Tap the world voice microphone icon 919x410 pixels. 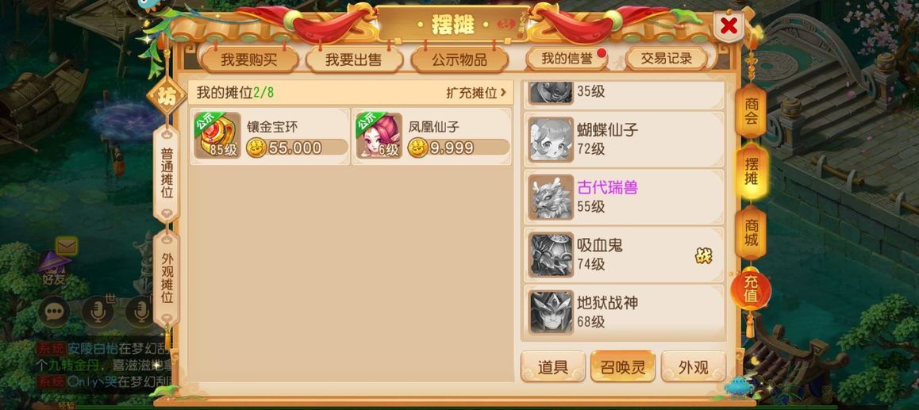[98, 311]
